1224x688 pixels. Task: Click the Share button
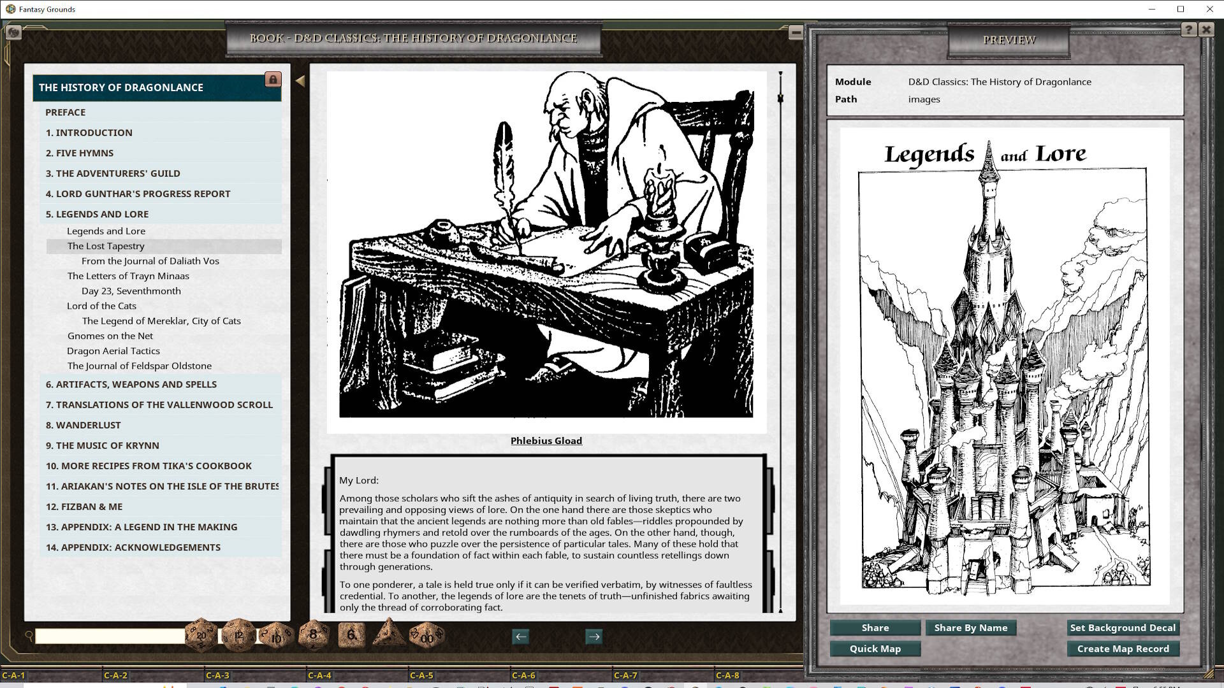tap(875, 627)
